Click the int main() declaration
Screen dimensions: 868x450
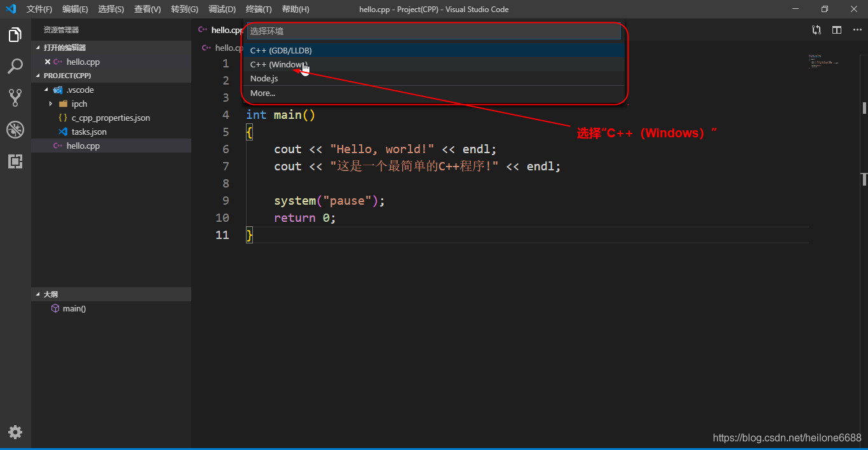[x=281, y=115]
